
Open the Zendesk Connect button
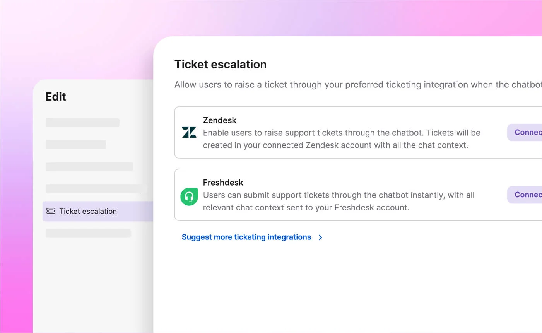[x=530, y=132]
